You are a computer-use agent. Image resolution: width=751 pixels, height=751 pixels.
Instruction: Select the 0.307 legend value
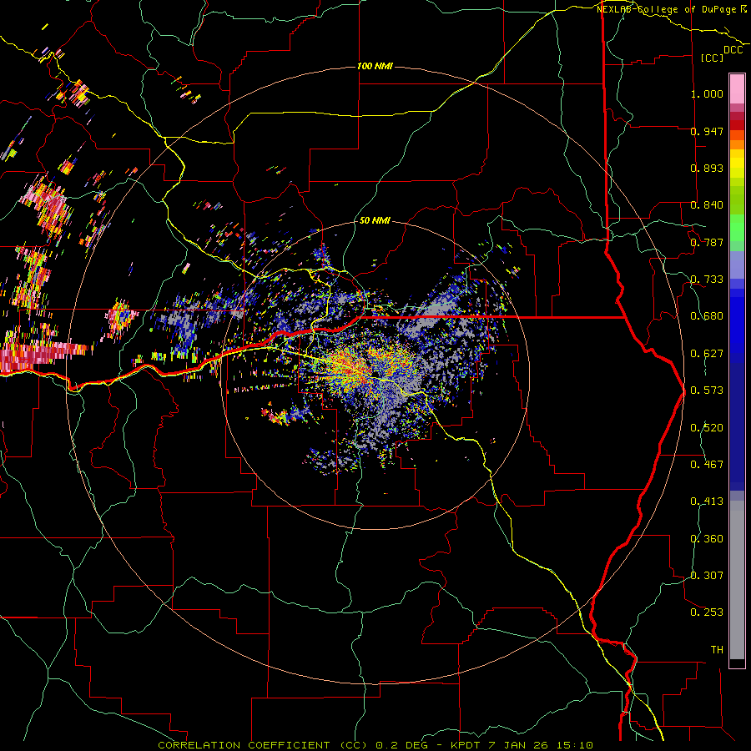tap(707, 576)
